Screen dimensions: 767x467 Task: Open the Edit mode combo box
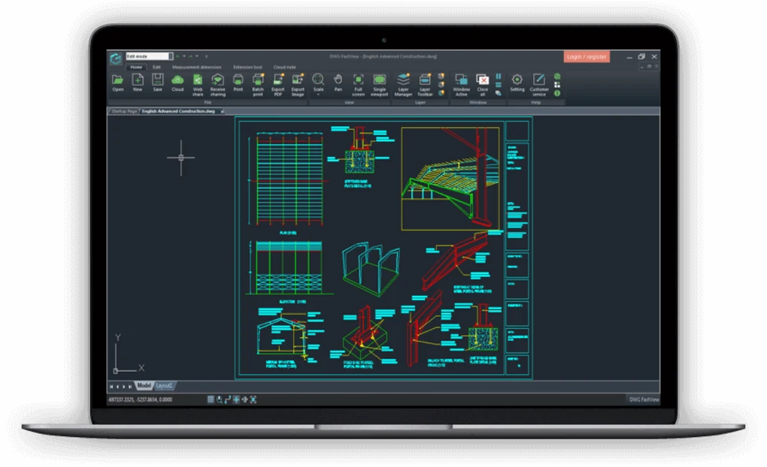150,56
